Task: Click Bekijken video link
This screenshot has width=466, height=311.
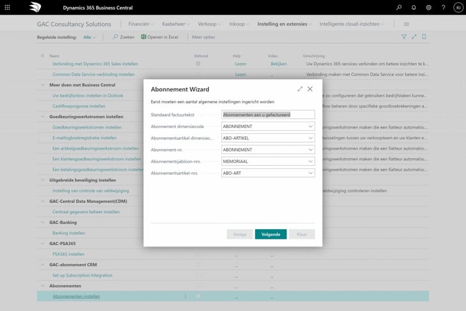Action: 279,64
